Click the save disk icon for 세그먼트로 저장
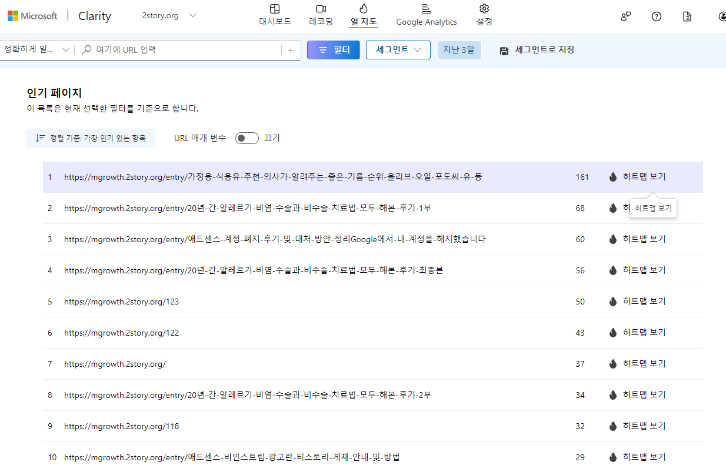The width and height of the screenshot is (726, 472). (504, 50)
